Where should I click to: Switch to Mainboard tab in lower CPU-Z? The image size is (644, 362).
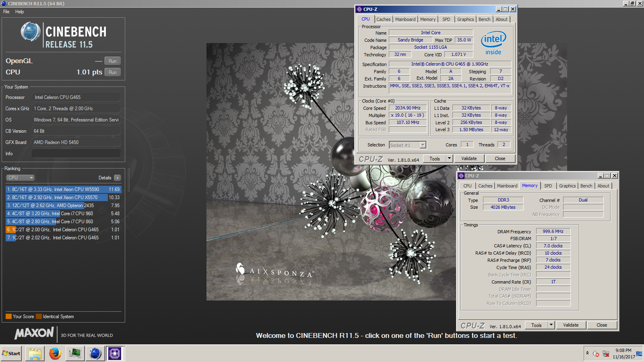[x=507, y=186]
